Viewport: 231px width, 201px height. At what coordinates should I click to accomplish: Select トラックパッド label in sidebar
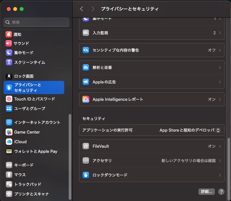[x=28, y=184]
